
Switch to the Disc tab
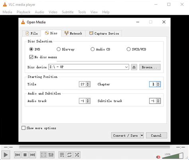coord(51,33)
